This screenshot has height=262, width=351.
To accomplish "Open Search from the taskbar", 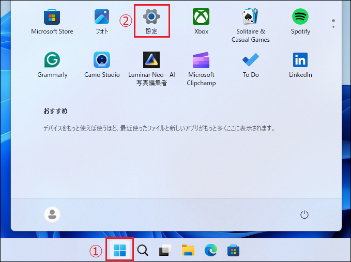I will pos(143,251).
